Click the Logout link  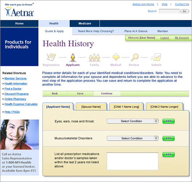click(164, 38)
